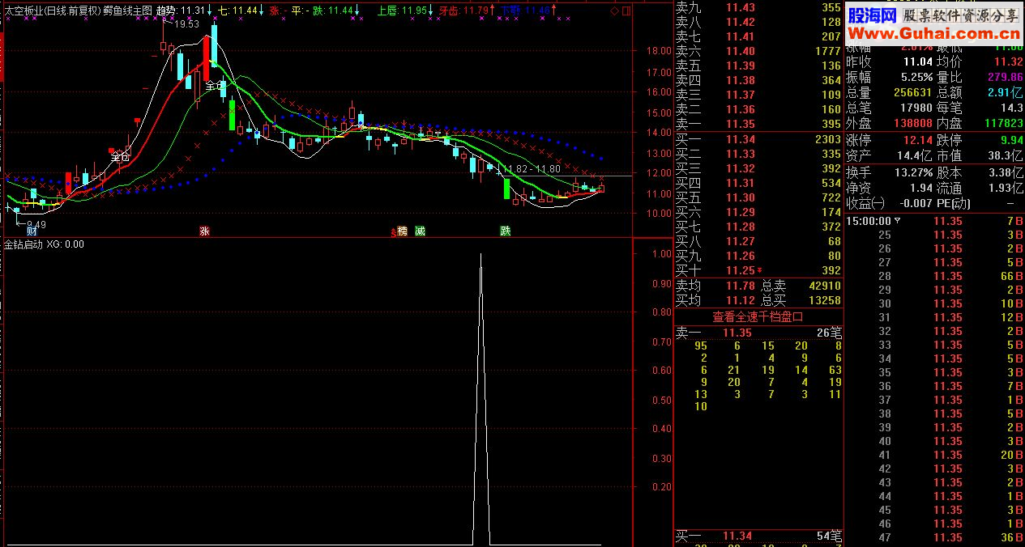Click the Www.Guhai.com.cn website banner
Image resolution: width=1025 pixels, height=547 pixels.
[934, 33]
